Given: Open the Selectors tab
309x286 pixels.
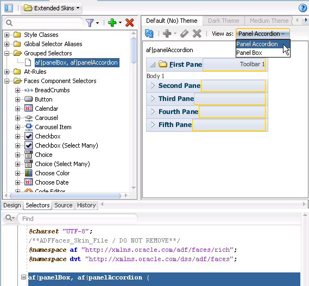Looking at the screenshot, I should tap(37, 205).
